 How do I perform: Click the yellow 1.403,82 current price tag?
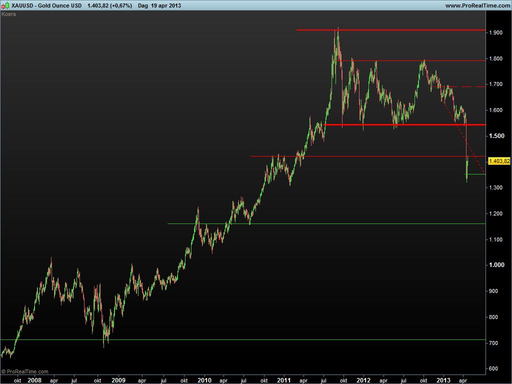click(498, 161)
